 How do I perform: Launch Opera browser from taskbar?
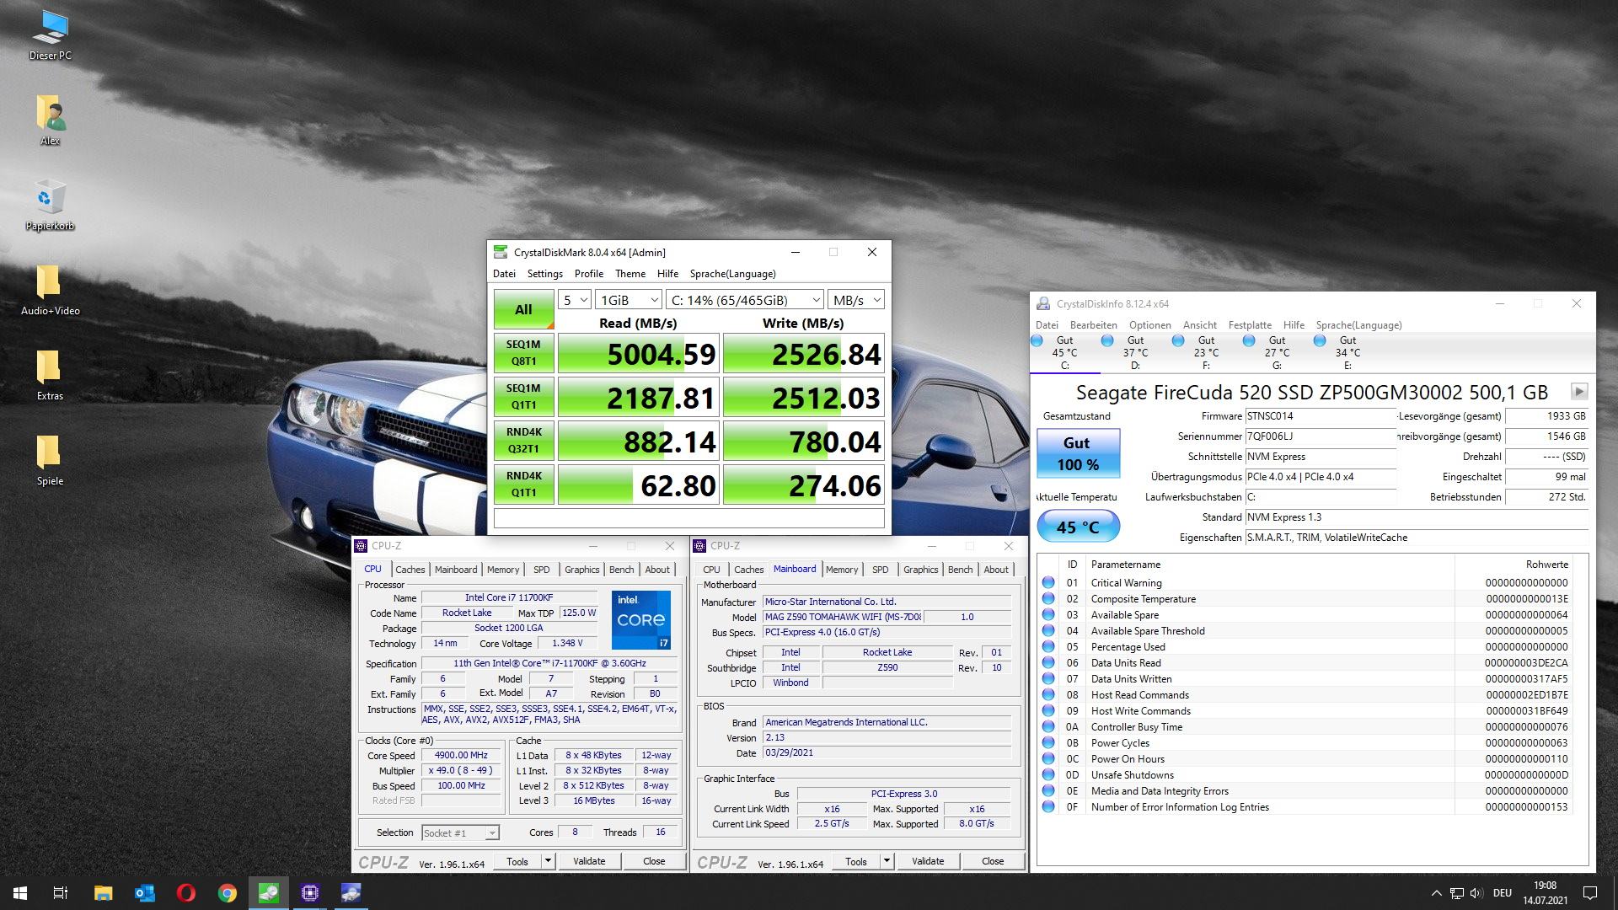(x=185, y=893)
